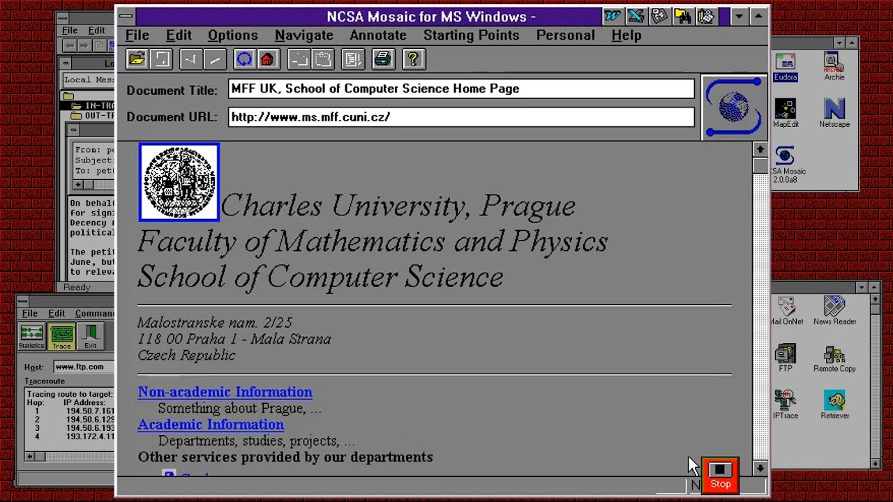This screenshot has height=502, width=893.
Task: Click the Back arrow icon in Mosaic toolbar
Action: pos(190,59)
